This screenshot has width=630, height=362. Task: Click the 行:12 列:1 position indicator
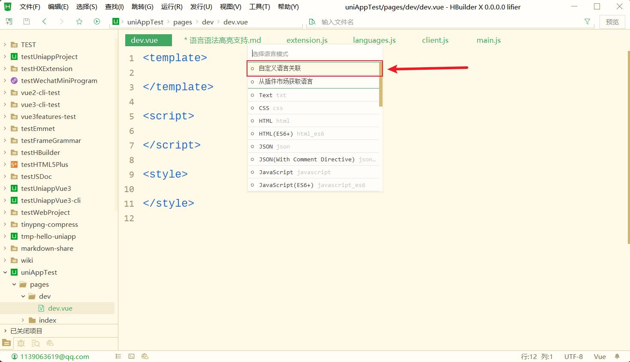click(537, 356)
